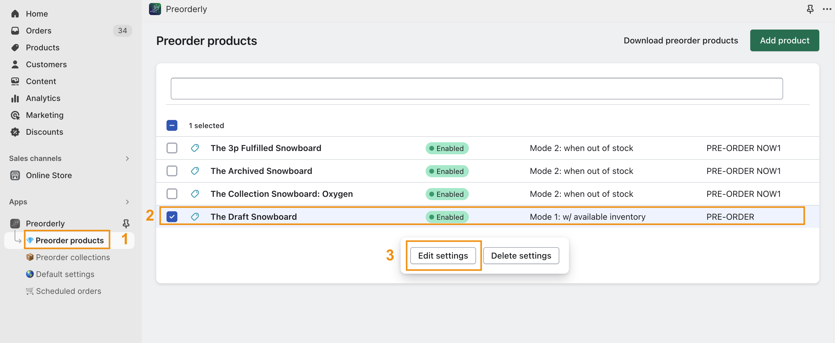Click the Online Store icon
The image size is (835, 343).
[15, 175]
